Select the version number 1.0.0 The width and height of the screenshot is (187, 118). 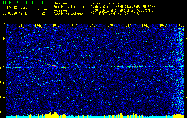[x=40, y=3]
